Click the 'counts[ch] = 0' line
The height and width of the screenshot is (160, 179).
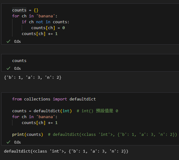pos(48,28)
